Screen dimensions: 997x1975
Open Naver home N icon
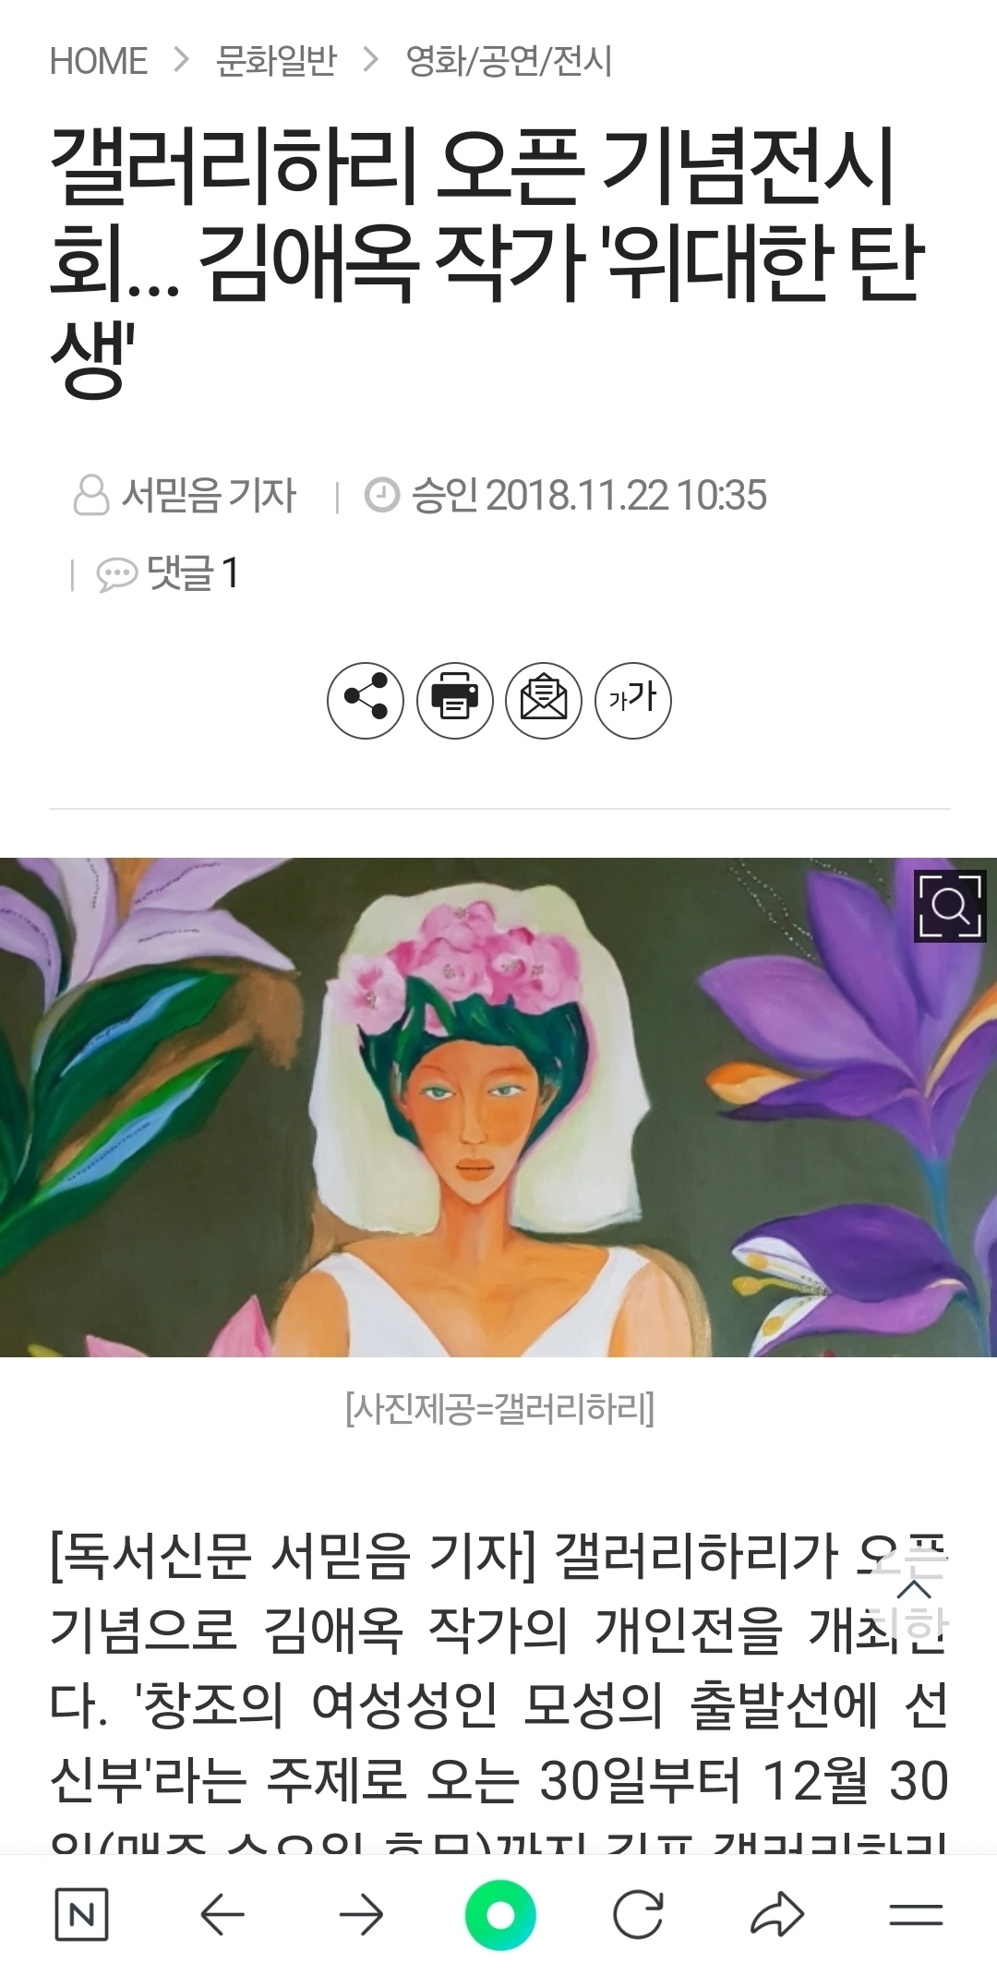tap(81, 1914)
